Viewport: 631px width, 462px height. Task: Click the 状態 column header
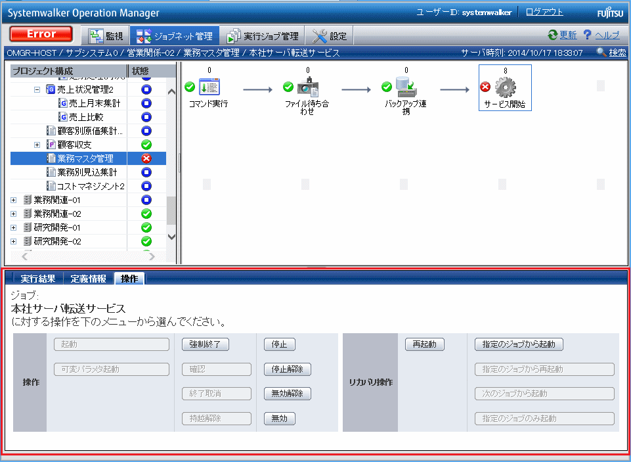152,71
